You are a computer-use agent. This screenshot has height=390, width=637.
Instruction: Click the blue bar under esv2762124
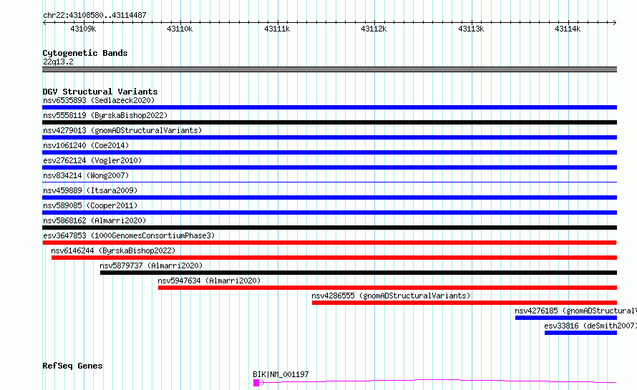(329, 167)
